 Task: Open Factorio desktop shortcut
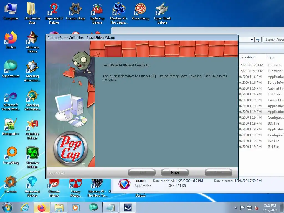pyautogui.click(x=11, y=184)
